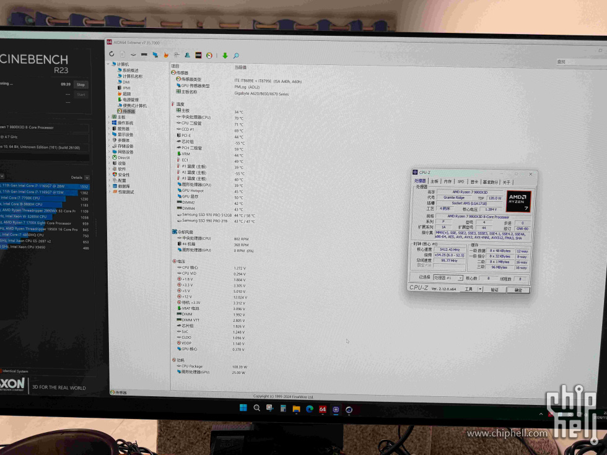
Task: Click the AIDA64 Report page icon
Action: click(123, 54)
